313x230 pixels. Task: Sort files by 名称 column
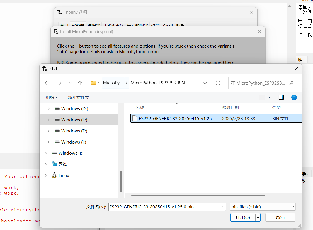(x=140, y=108)
